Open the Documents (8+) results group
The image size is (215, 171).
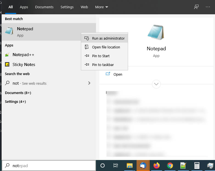(x=18, y=93)
